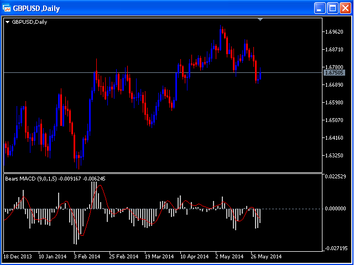The width and height of the screenshot is (354, 265).
Task: Click the 10 Apr 2014 date label
Action: click(195, 256)
